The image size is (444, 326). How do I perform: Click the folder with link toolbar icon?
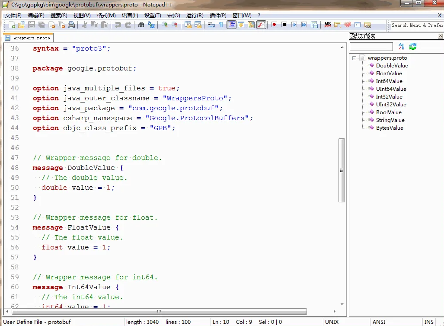(x=367, y=25)
